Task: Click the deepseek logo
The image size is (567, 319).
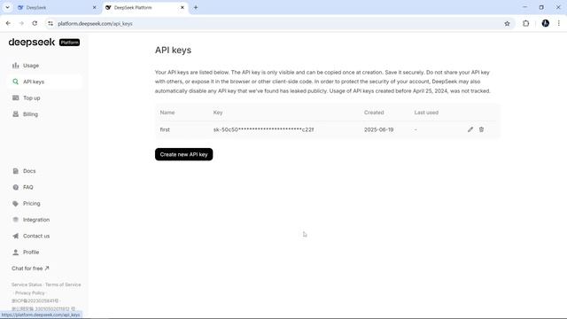Action: (32, 43)
